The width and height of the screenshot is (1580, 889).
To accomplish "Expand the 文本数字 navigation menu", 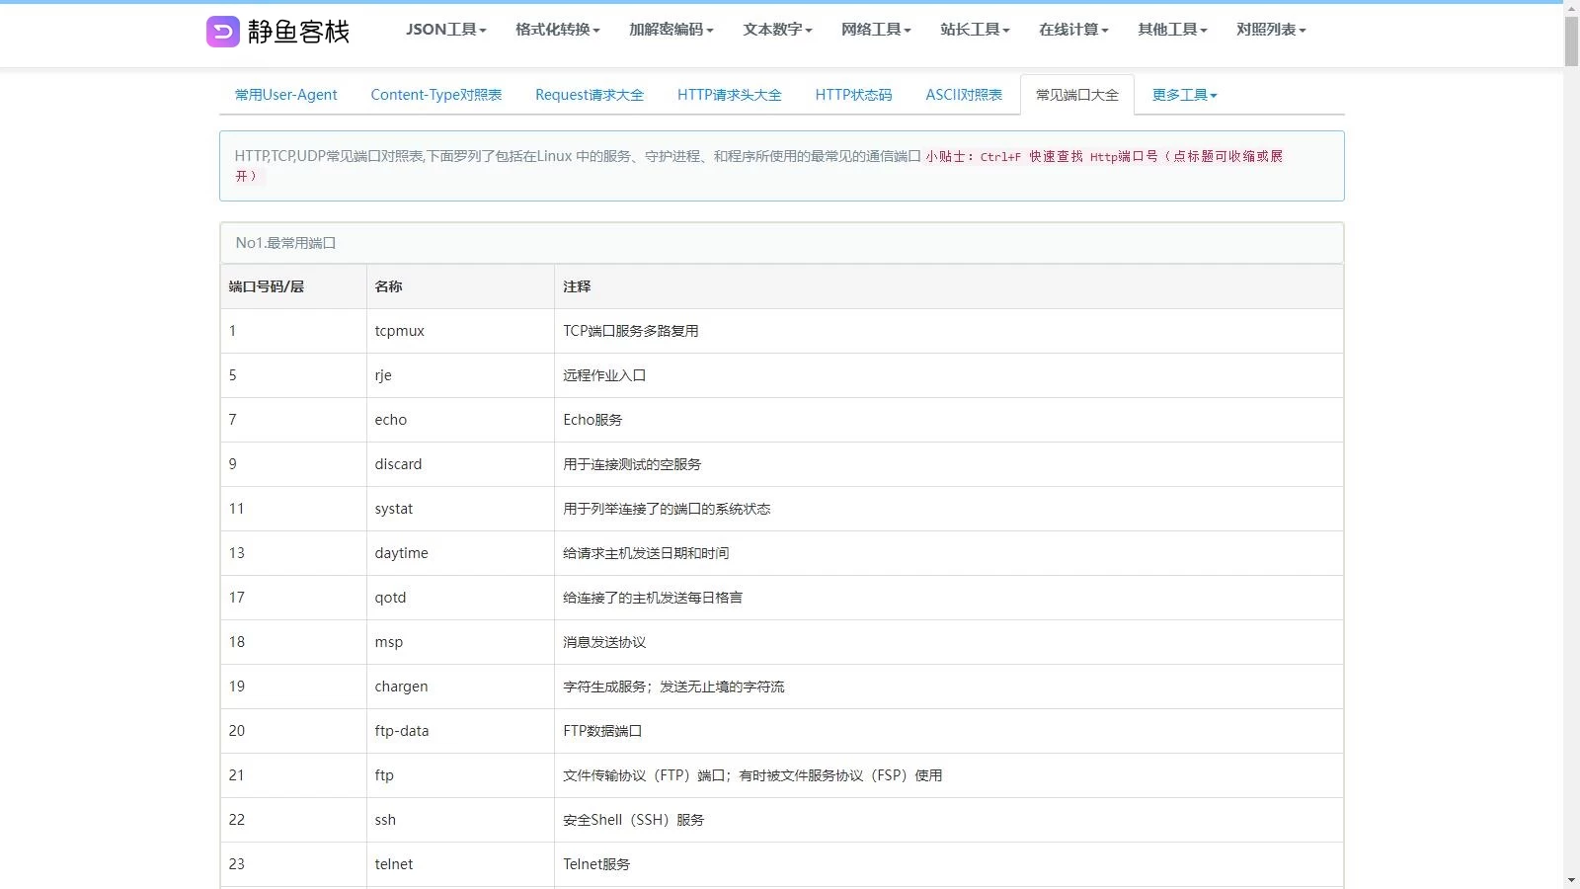I will point(777,30).
